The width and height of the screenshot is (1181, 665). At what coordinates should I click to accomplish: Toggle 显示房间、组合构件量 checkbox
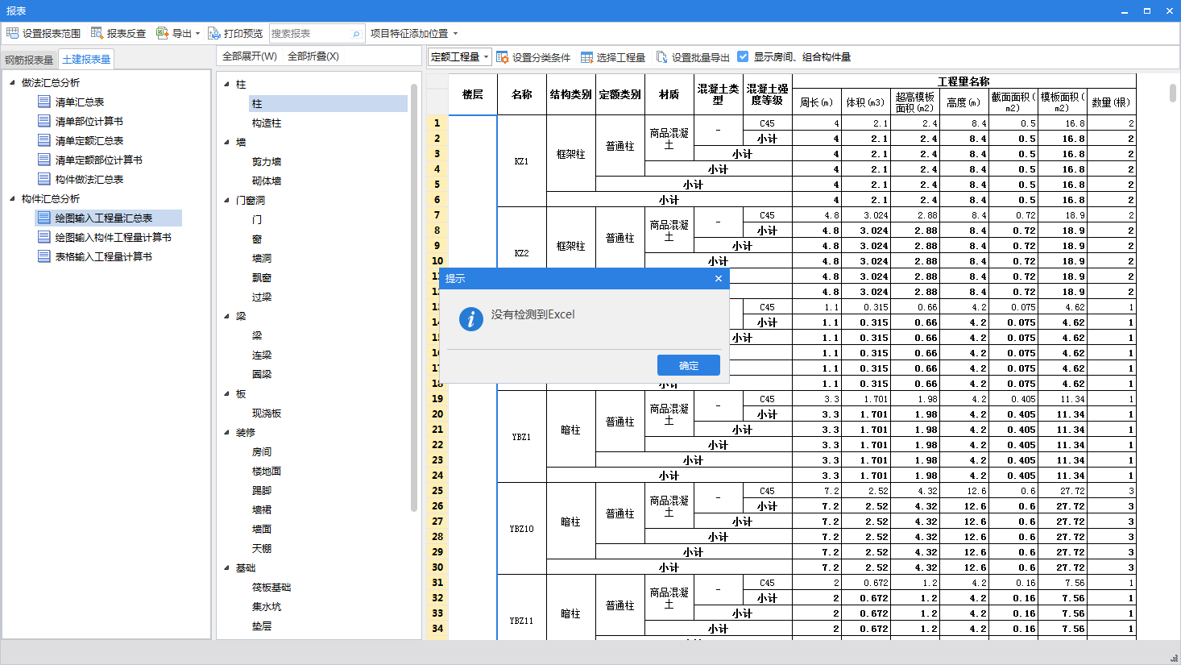pos(743,56)
